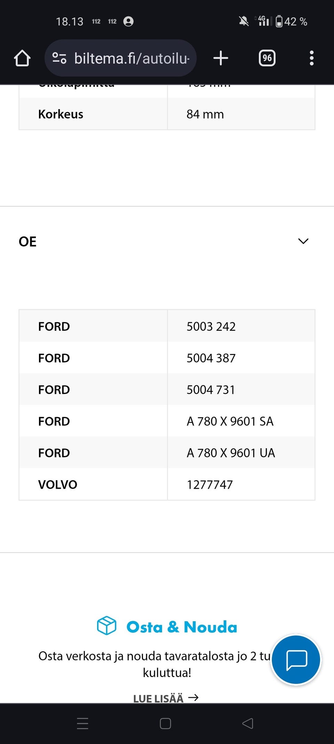Open the blue chat bubble button
Screen dimensions: 334x744
(296, 660)
